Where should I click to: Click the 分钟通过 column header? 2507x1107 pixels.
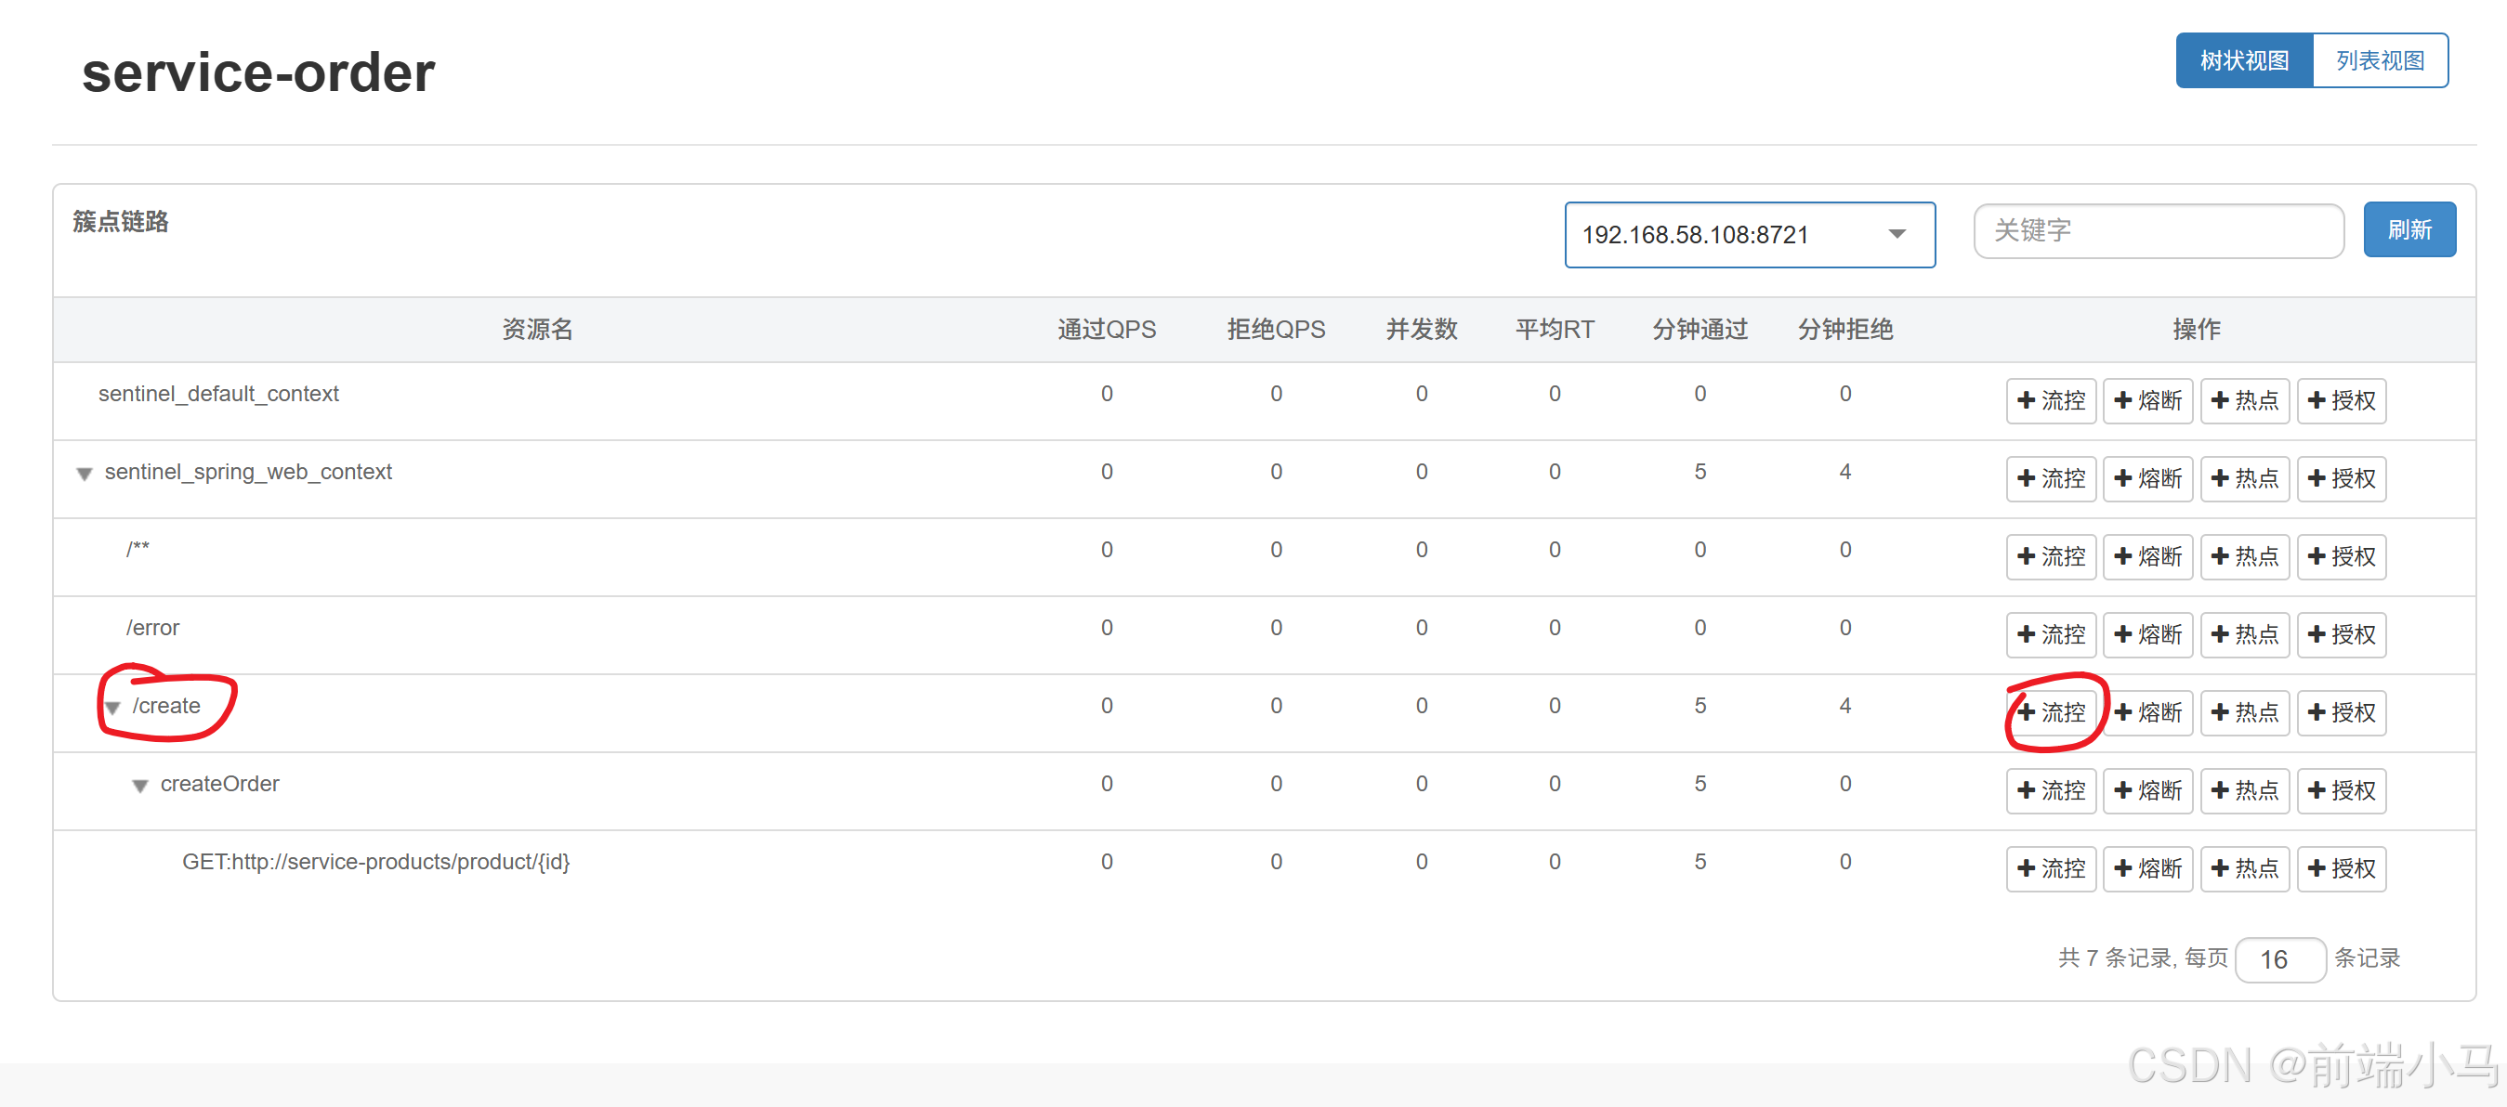coord(1700,330)
